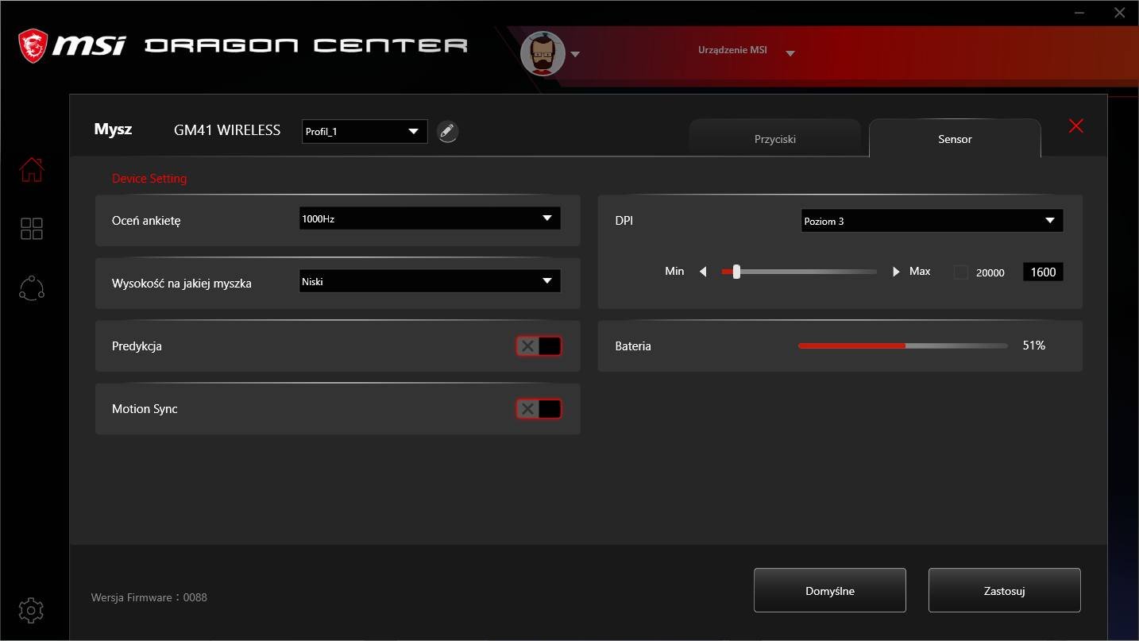The width and height of the screenshot is (1139, 641).
Task: Switch to the Sensor tab
Action: point(955,139)
